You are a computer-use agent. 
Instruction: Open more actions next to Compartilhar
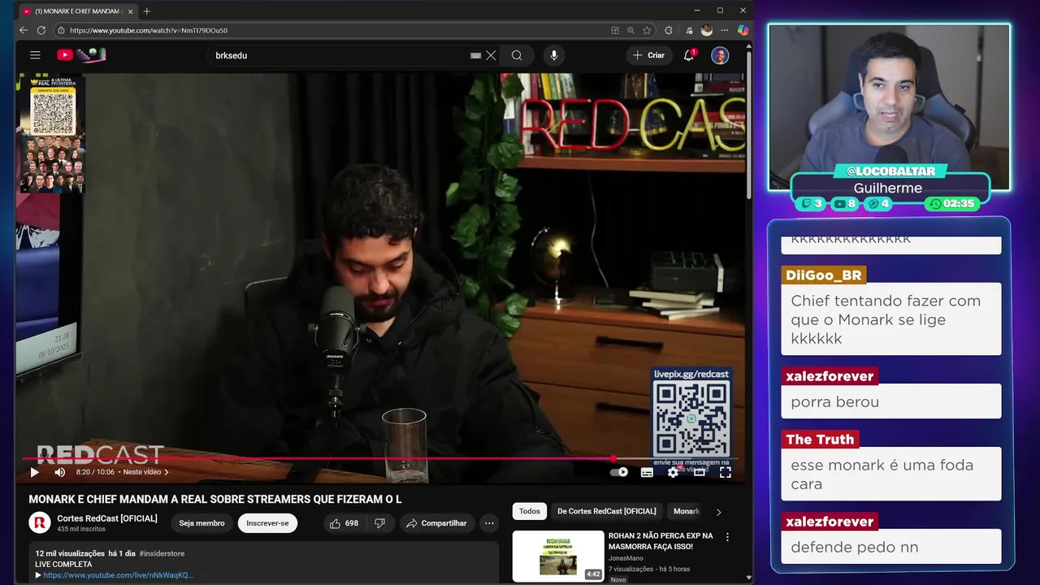pyautogui.click(x=489, y=523)
